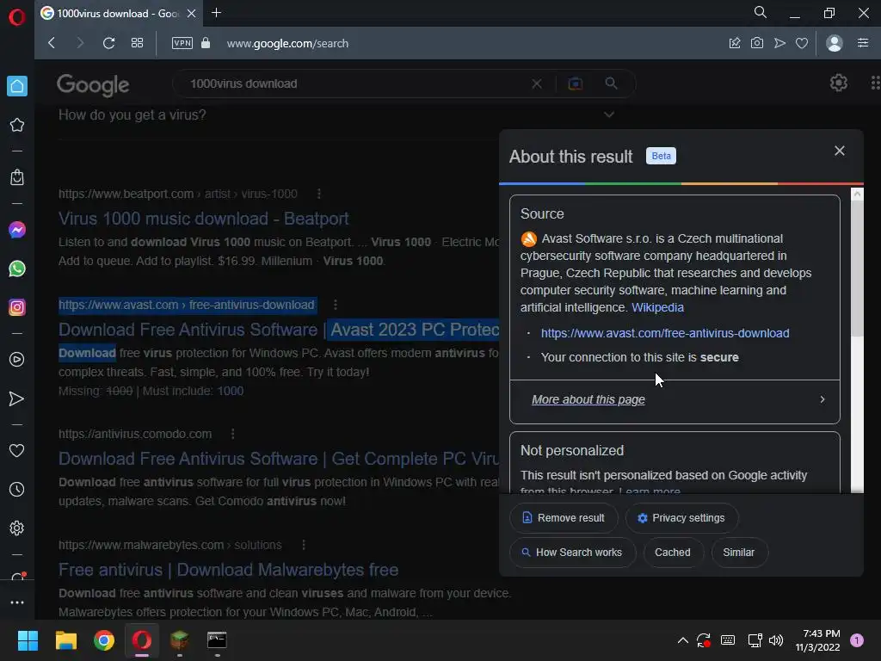Open Pinboards heart icon in sidebar
Viewport: 881px width, 661px height.
tap(17, 451)
